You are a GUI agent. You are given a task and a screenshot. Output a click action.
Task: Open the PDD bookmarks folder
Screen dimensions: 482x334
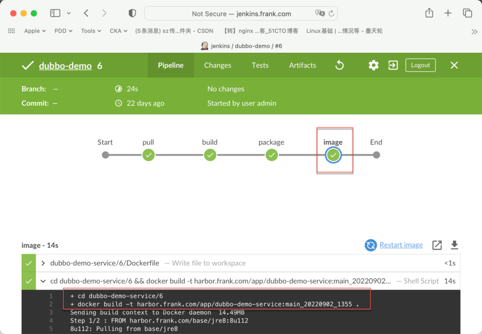[x=64, y=31]
